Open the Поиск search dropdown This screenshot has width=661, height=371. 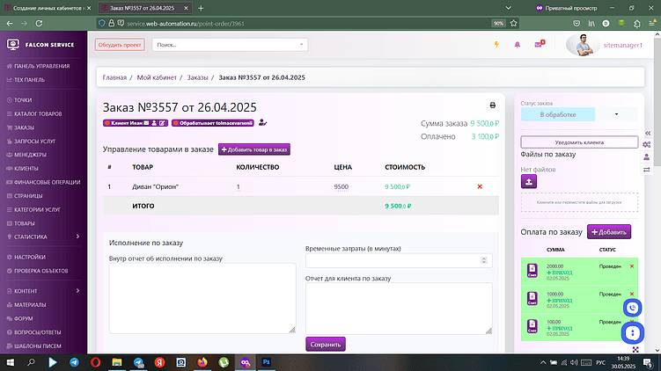click(230, 45)
